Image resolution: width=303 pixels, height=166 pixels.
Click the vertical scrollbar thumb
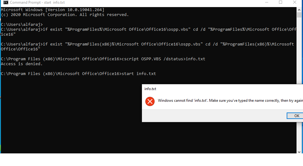299,15
